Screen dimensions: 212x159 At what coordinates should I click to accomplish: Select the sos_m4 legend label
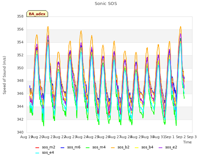pyautogui.click(x=99, y=147)
